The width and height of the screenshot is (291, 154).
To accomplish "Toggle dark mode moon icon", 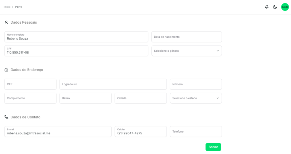I will tap(275, 7).
